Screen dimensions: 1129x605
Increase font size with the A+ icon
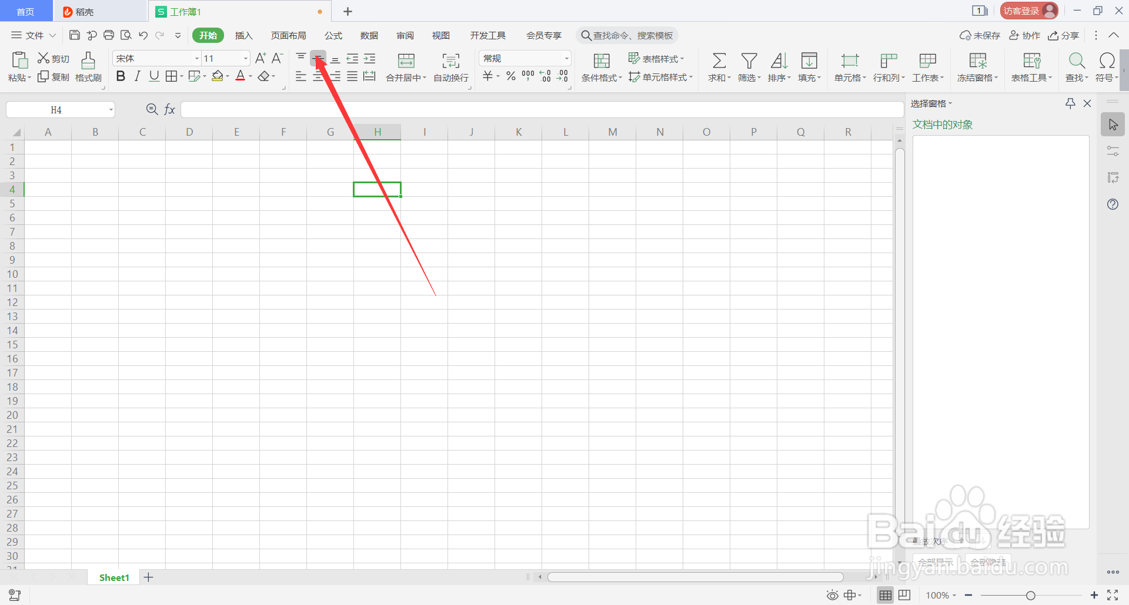[260, 58]
